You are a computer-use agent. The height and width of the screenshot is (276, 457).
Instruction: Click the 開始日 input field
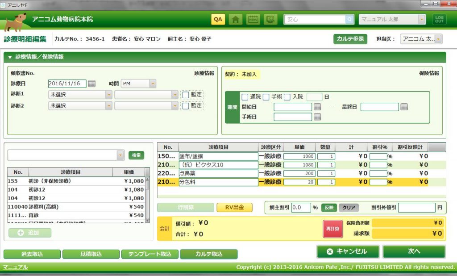[293, 107]
